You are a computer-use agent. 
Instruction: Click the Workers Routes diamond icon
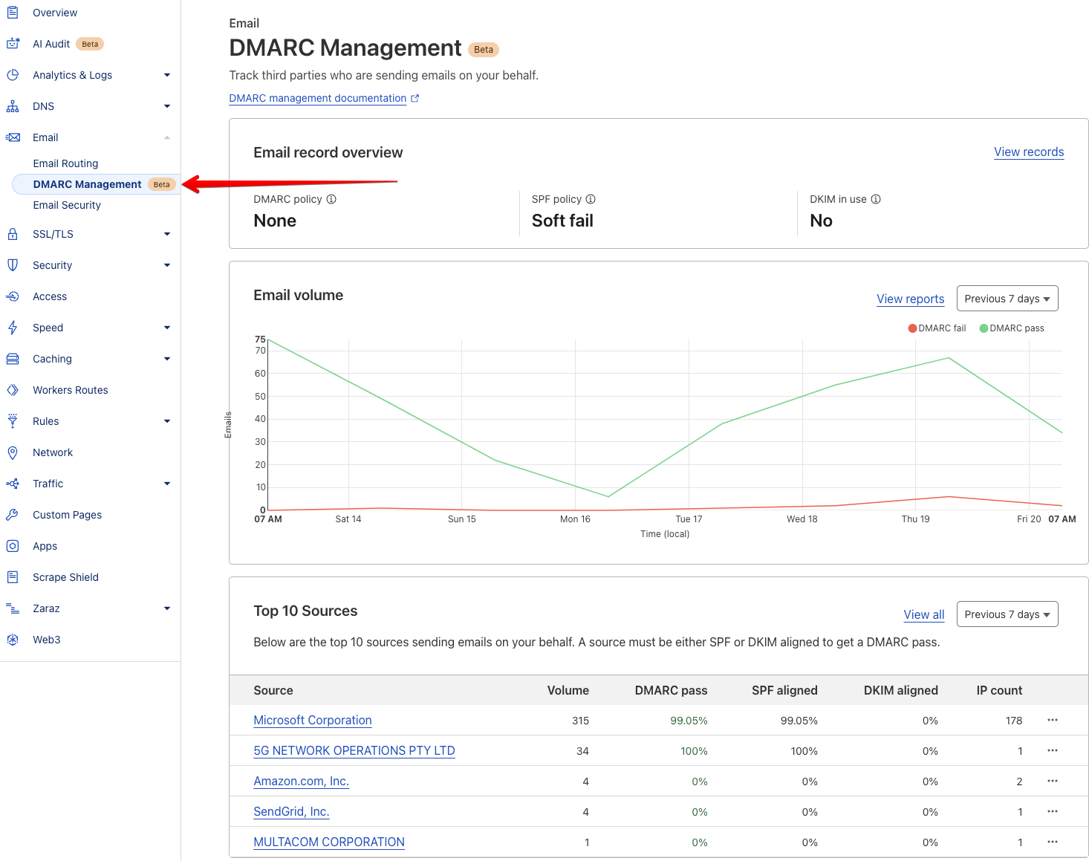pos(13,390)
